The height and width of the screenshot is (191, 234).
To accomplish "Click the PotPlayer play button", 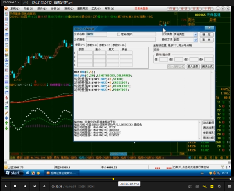I will point(5,186).
